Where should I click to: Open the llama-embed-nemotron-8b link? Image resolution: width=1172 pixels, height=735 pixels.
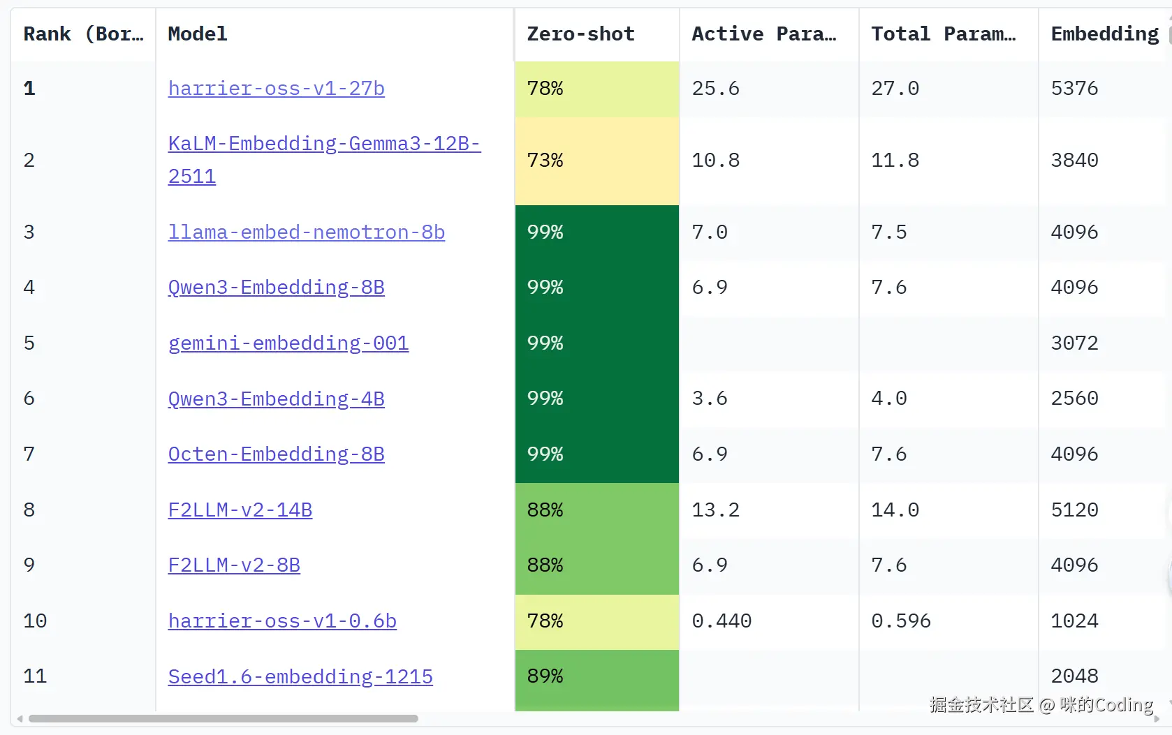(306, 232)
